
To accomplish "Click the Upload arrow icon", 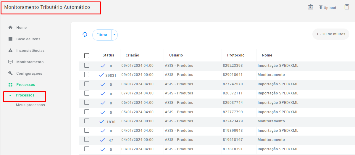I will tap(321, 7).
